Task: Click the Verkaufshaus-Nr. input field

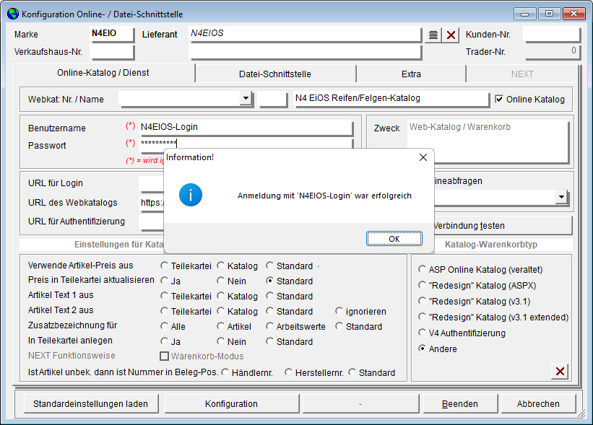Action: tap(112, 52)
